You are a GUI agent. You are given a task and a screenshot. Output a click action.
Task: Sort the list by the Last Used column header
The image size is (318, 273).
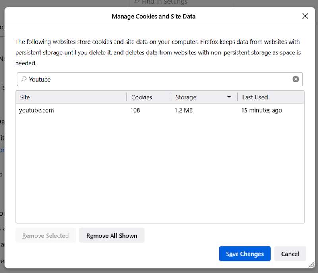click(x=271, y=97)
